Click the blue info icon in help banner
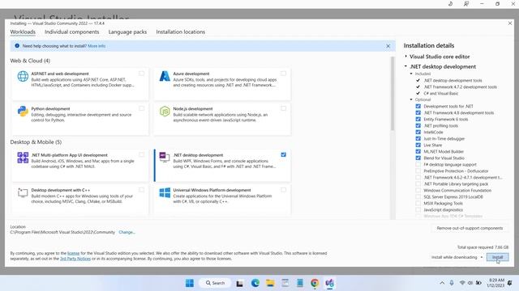Viewport: 519px width, 291px height. (17, 46)
